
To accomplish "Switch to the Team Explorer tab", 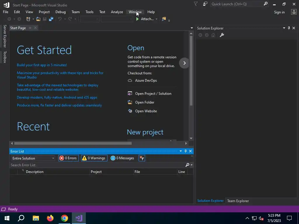I will coord(238,201).
